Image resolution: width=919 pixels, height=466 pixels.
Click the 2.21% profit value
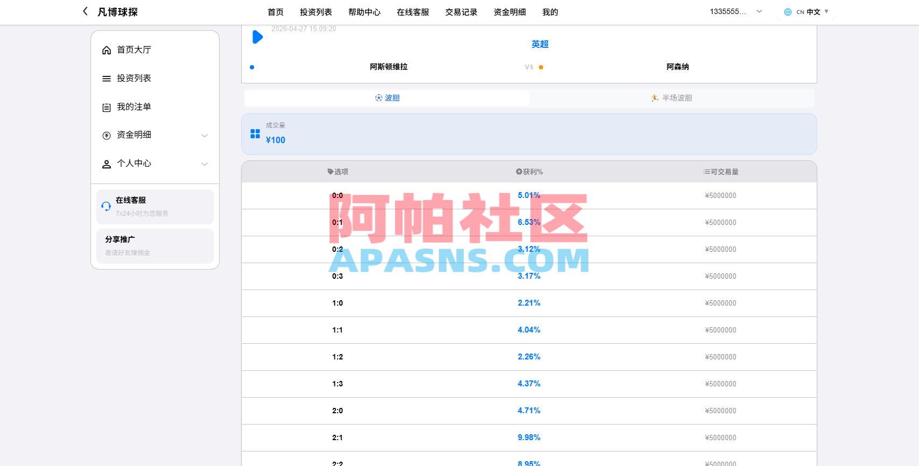click(529, 303)
